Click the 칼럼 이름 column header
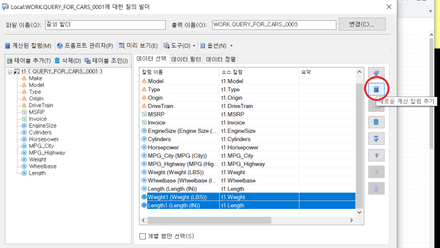Viewport: 440px width, 248px height. pos(179,72)
